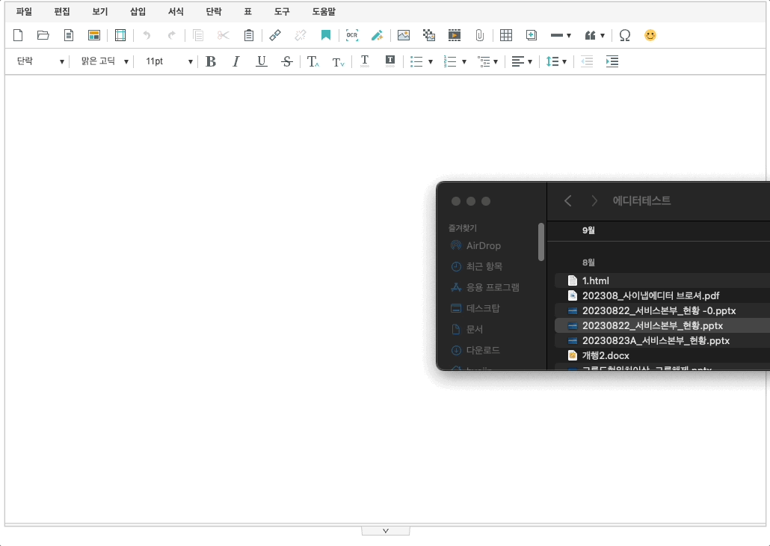The width and height of the screenshot is (770, 546).
Task: Insert a table from the table grid icon
Action: click(506, 35)
